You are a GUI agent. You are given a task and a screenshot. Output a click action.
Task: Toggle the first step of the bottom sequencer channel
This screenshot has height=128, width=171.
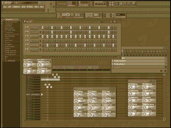(43, 50)
